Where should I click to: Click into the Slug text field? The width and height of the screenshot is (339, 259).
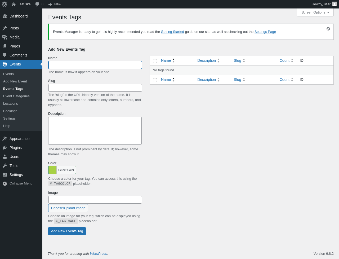click(x=95, y=88)
